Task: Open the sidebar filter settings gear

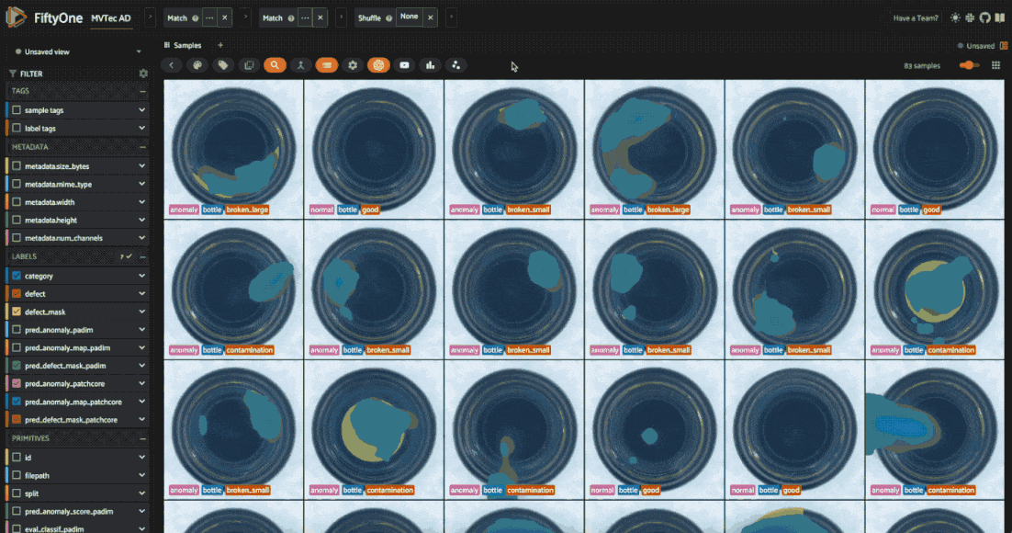Action: (x=143, y=74)
